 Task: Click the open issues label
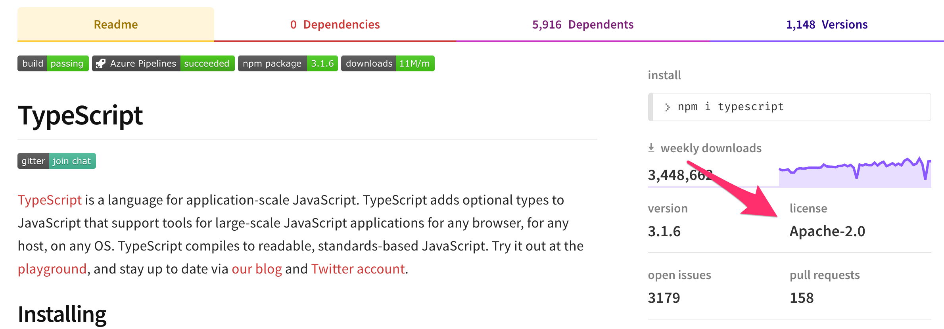679,275
